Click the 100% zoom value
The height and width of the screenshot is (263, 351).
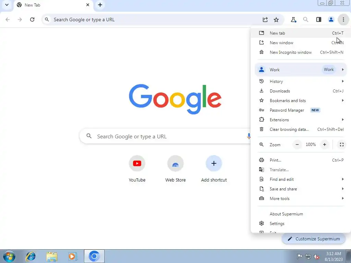tap(311, 145)
